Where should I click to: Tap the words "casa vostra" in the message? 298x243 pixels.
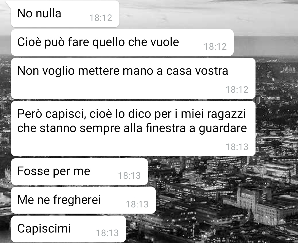click(x=197, y=71)
